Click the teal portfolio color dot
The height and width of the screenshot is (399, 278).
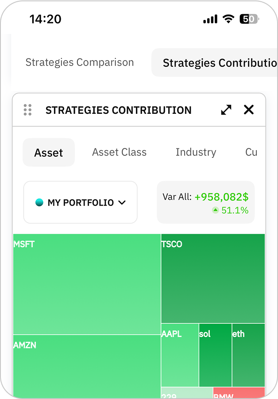point(39,202)
